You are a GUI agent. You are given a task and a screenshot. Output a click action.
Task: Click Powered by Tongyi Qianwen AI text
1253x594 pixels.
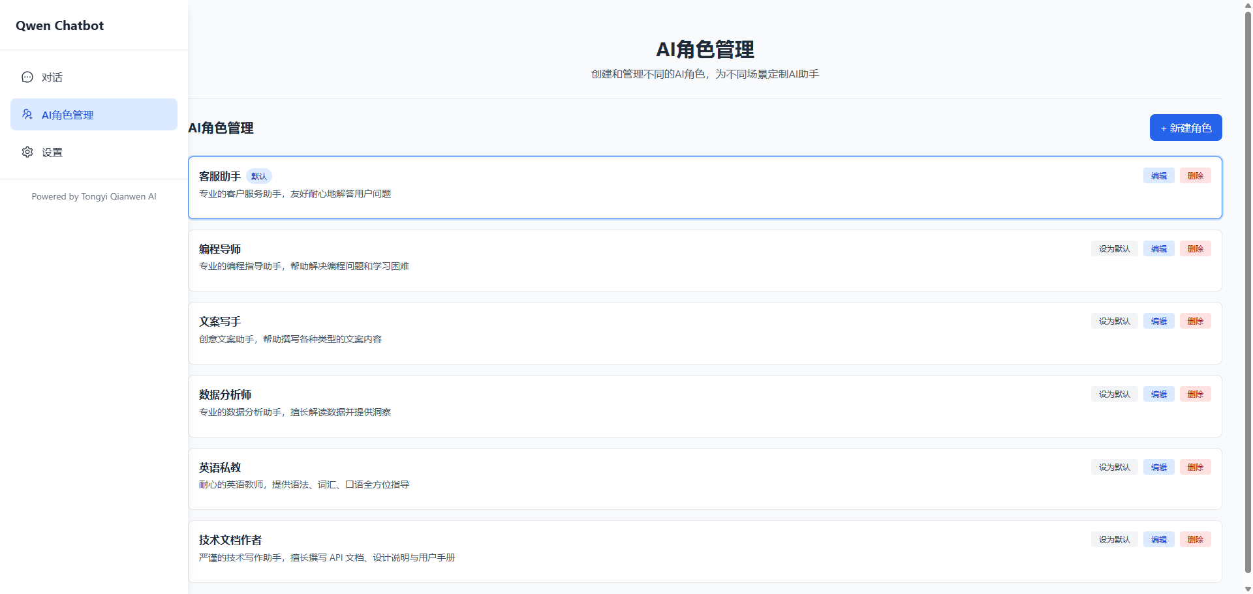click(x=94, y=196)
